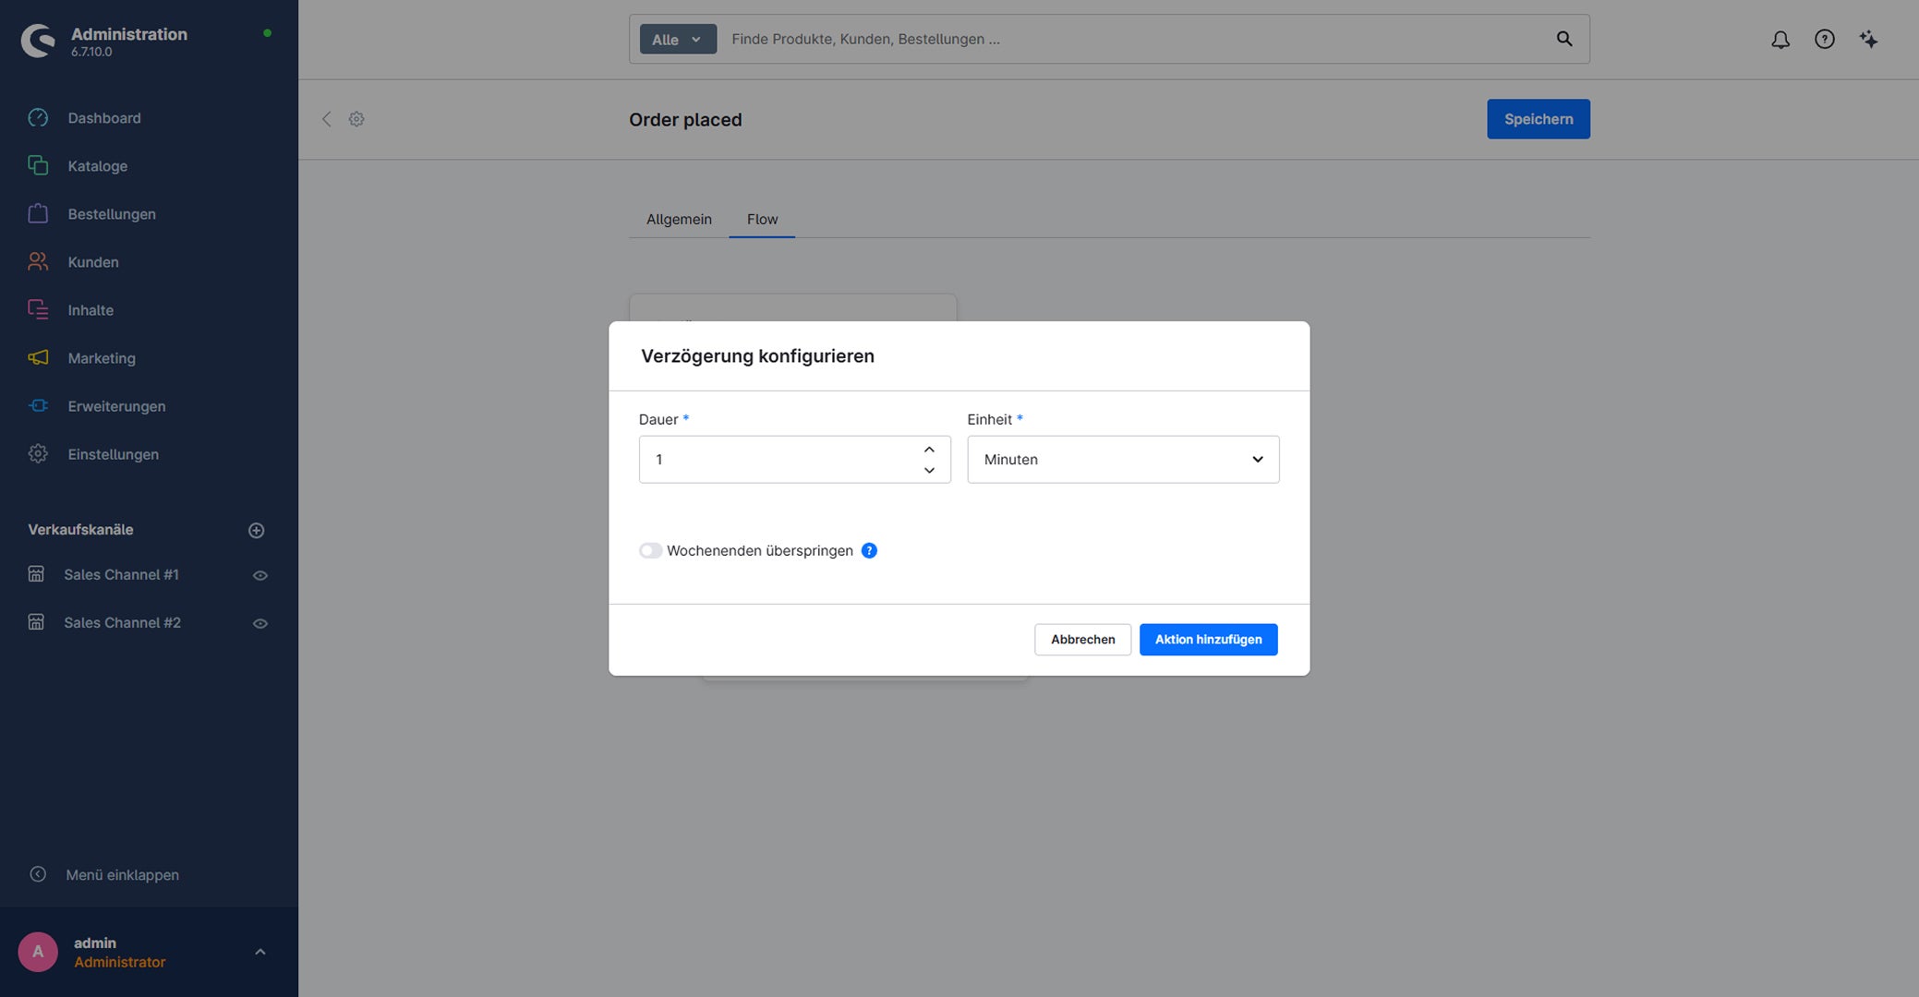Increase Dauer with the up stepper arrow
The image size is (1919, 997).
929,450
